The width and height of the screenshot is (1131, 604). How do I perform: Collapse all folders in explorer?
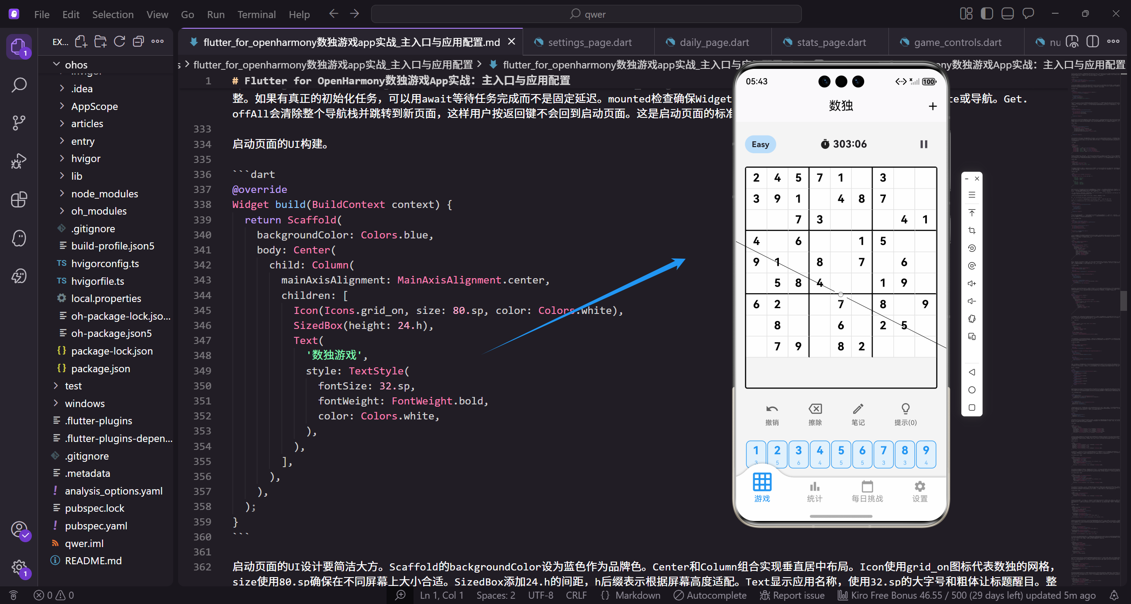click(138, 42)
